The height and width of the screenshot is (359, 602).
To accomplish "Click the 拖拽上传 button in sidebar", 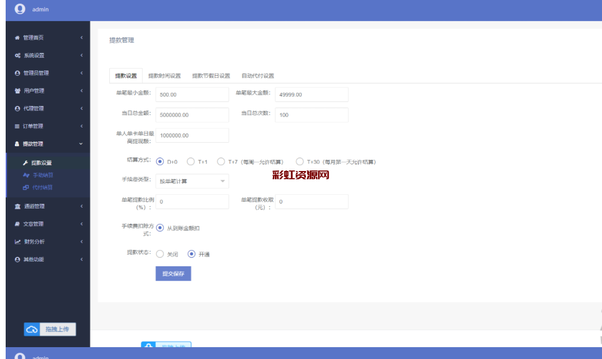I will pyautogui.click(x=50, y=329).
